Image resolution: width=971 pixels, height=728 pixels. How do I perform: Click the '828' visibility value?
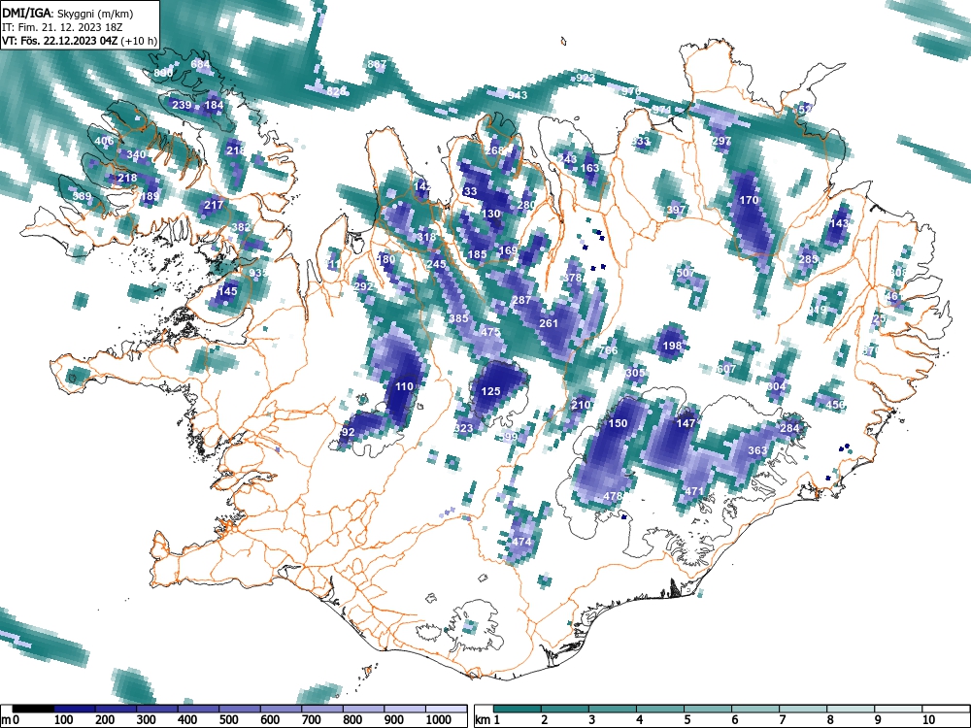pos(336,91)
